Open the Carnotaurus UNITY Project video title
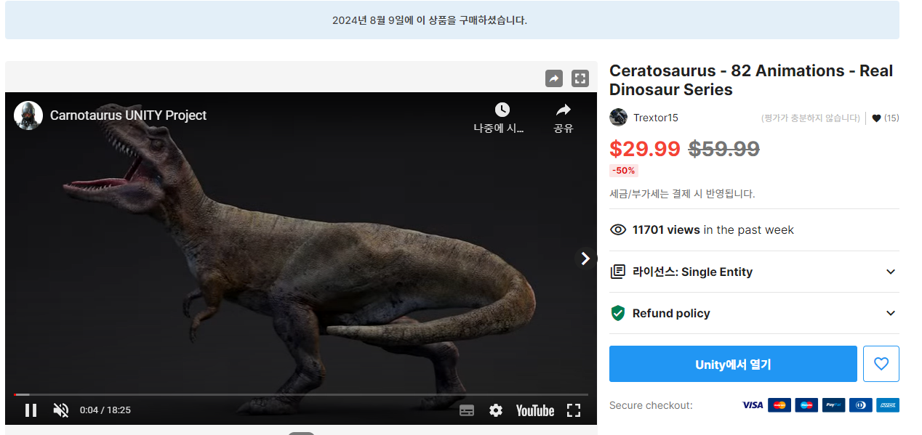 point(128,115)
